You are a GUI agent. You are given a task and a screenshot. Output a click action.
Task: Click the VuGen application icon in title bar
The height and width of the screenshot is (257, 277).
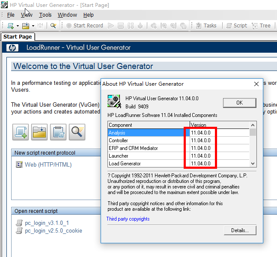pos(4,4)
